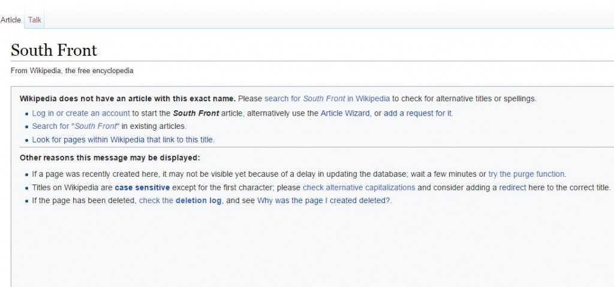Open the Article Wizard link

click(x=345, y=114)
